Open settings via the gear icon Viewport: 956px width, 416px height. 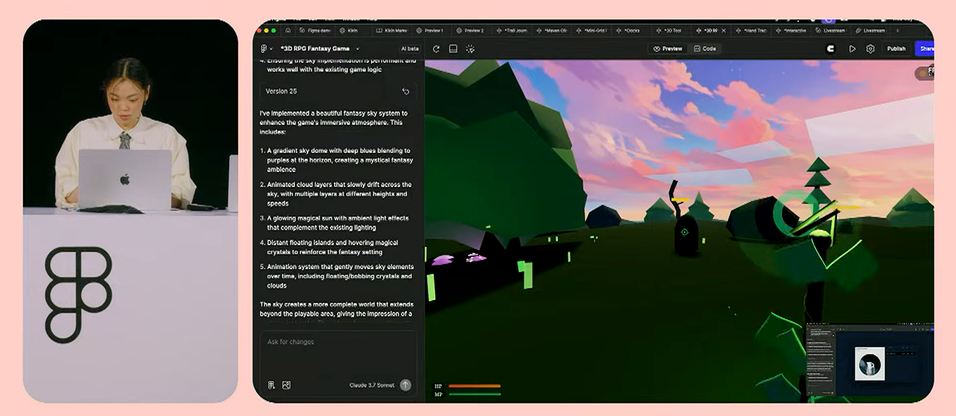(x=871, y=49)
